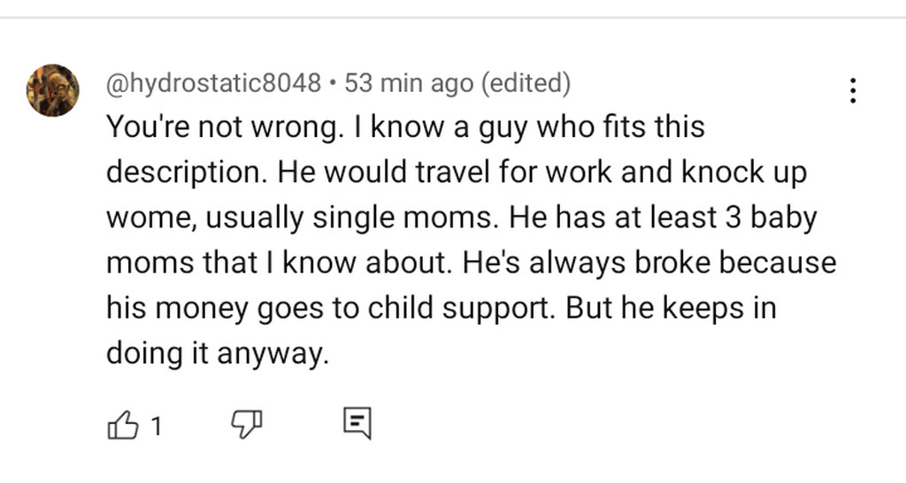Open the reply icon under the comment
This screenshot has width=906, height=483.
click(x=357, y=425)
